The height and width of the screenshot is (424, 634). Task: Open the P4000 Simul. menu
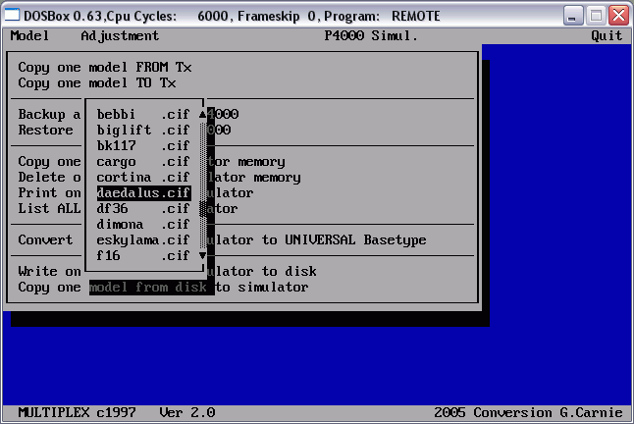(x=371, y=36)
